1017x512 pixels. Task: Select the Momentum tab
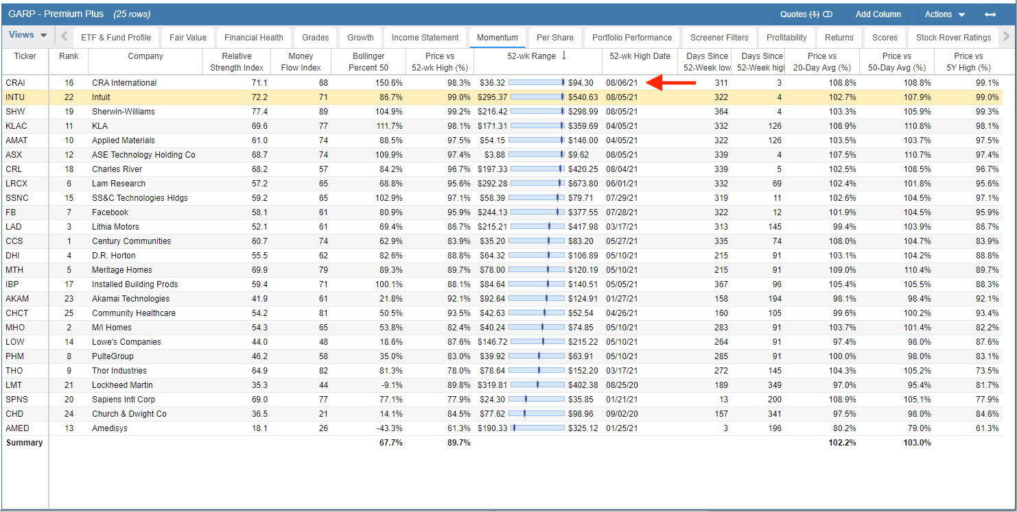tap(498, 38)
